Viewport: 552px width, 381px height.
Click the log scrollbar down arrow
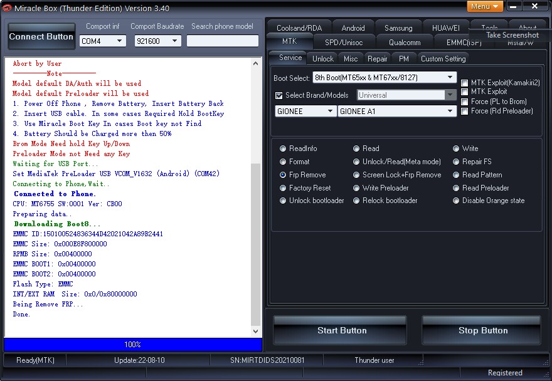coord(255,331)
